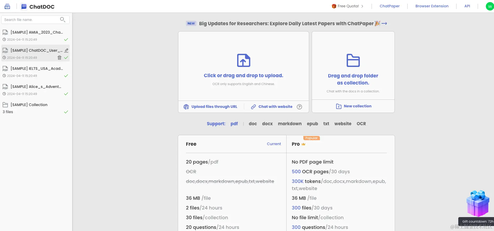Choose Upload files through URL
The image size is (494, 231).
[211, 107]
